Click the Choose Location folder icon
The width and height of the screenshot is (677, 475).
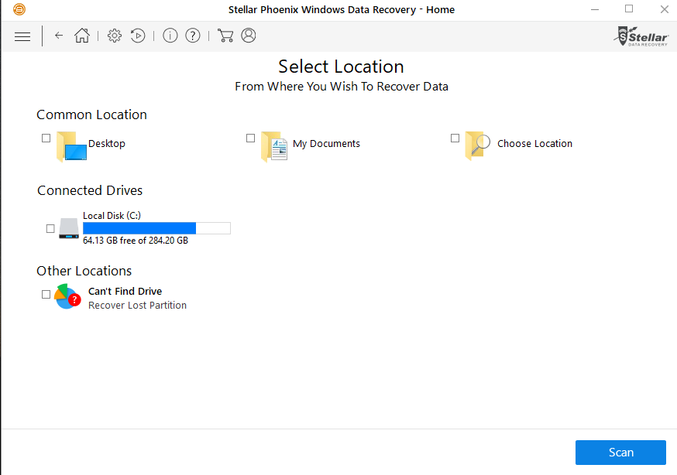pos(477,145)
